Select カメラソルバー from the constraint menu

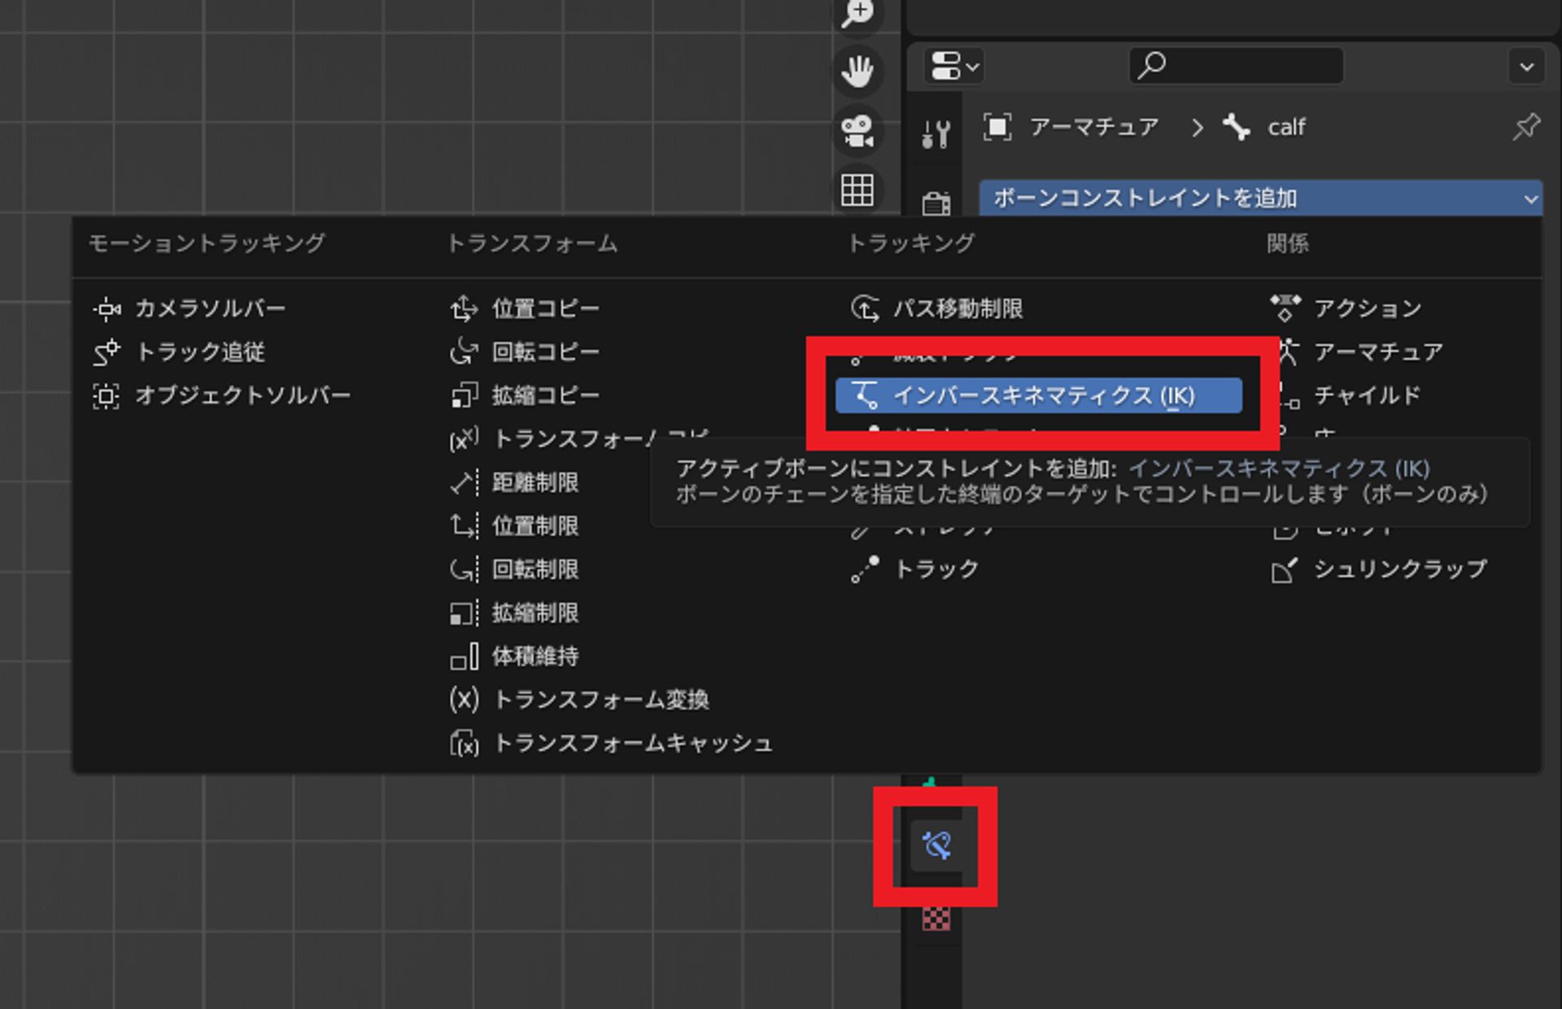coord(212,308)
